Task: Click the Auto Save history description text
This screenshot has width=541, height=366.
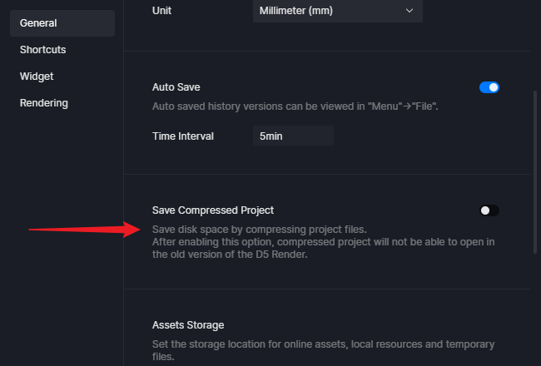Action: point(295,106)
